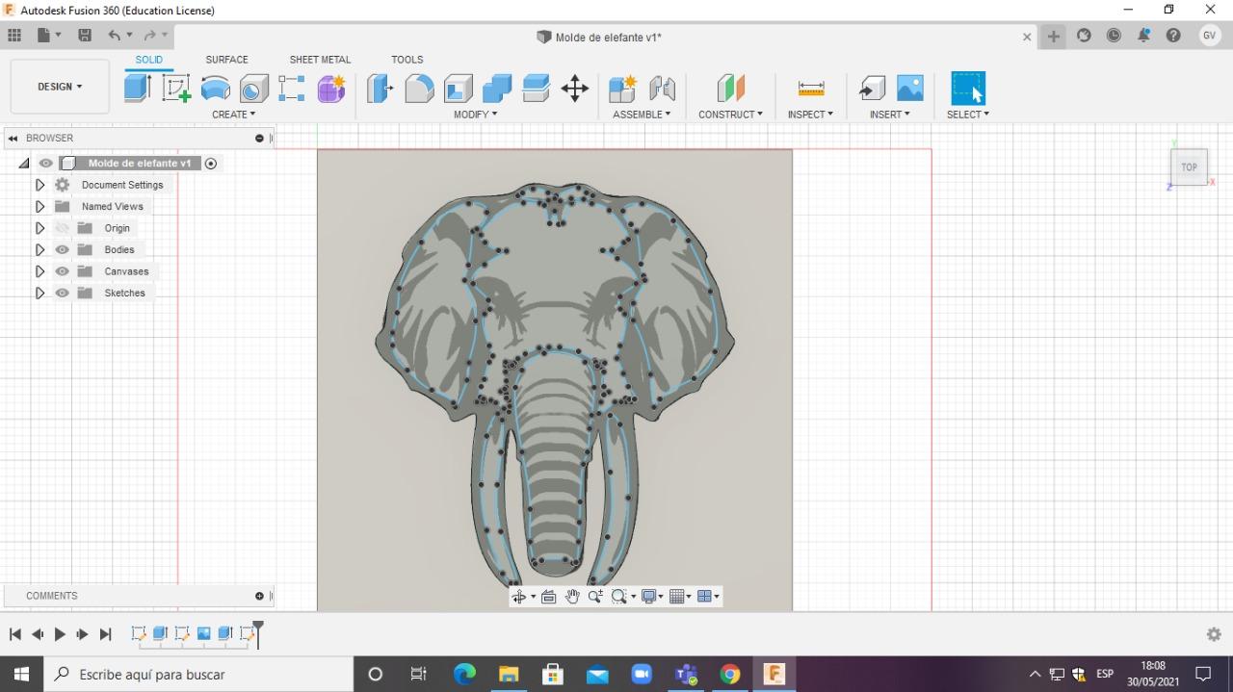Screen dimensions: 1233x692
Task: Open the notifications bell
Action: (x=1143, y=36)
